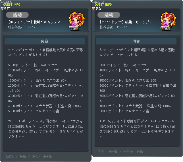This screenshot has height=162, width=183.
Task: Click the 推荐等级 13~17 text on left
Action: (x=22, y=27)
